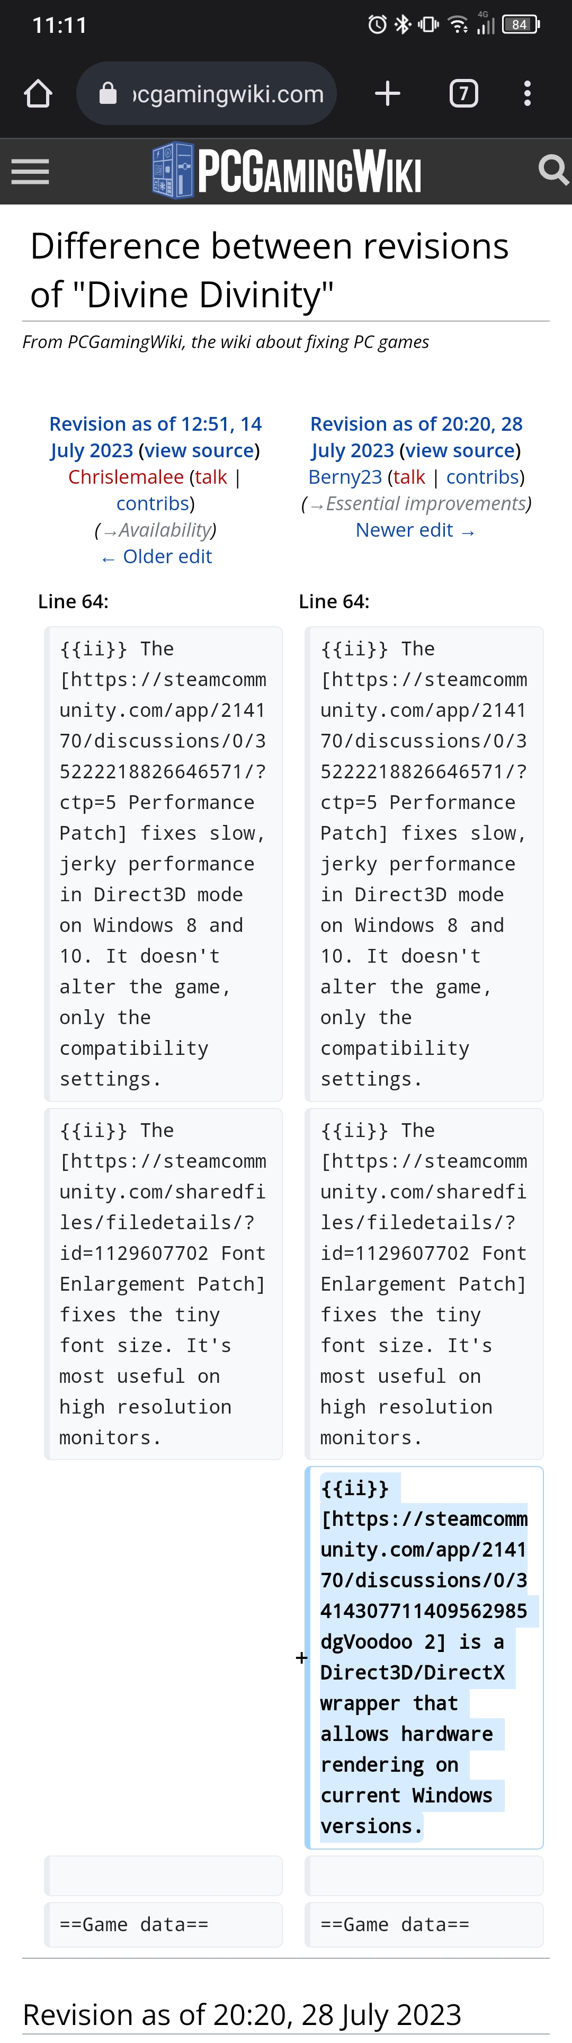Open Revision as of 12:51, 14 July 2023
This screenshot has width=572, height=2043.
point(156,437)
